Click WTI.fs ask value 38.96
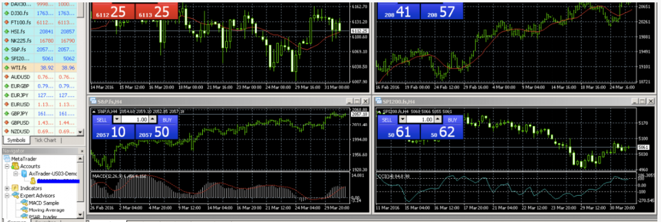The height and width of the screenshot is (222, 661). pos(67,68)
